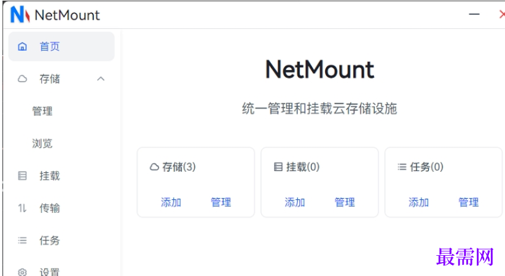Screen dimensions: 505x276
Task: Click 添加 in the 挂载(0) card
Action: [295, 202]
